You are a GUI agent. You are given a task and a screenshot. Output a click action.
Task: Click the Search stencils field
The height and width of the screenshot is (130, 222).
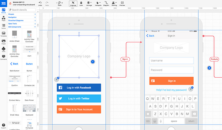coord(22,10)
